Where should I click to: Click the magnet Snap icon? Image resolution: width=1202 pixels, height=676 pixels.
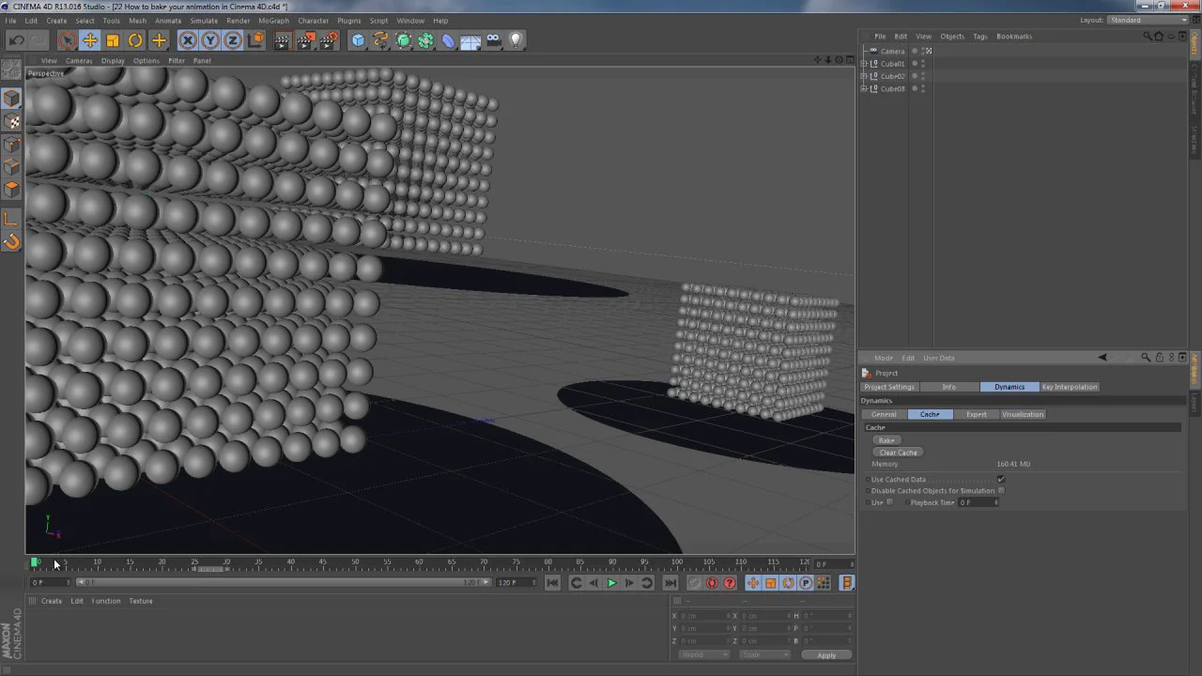coord(11,242)
